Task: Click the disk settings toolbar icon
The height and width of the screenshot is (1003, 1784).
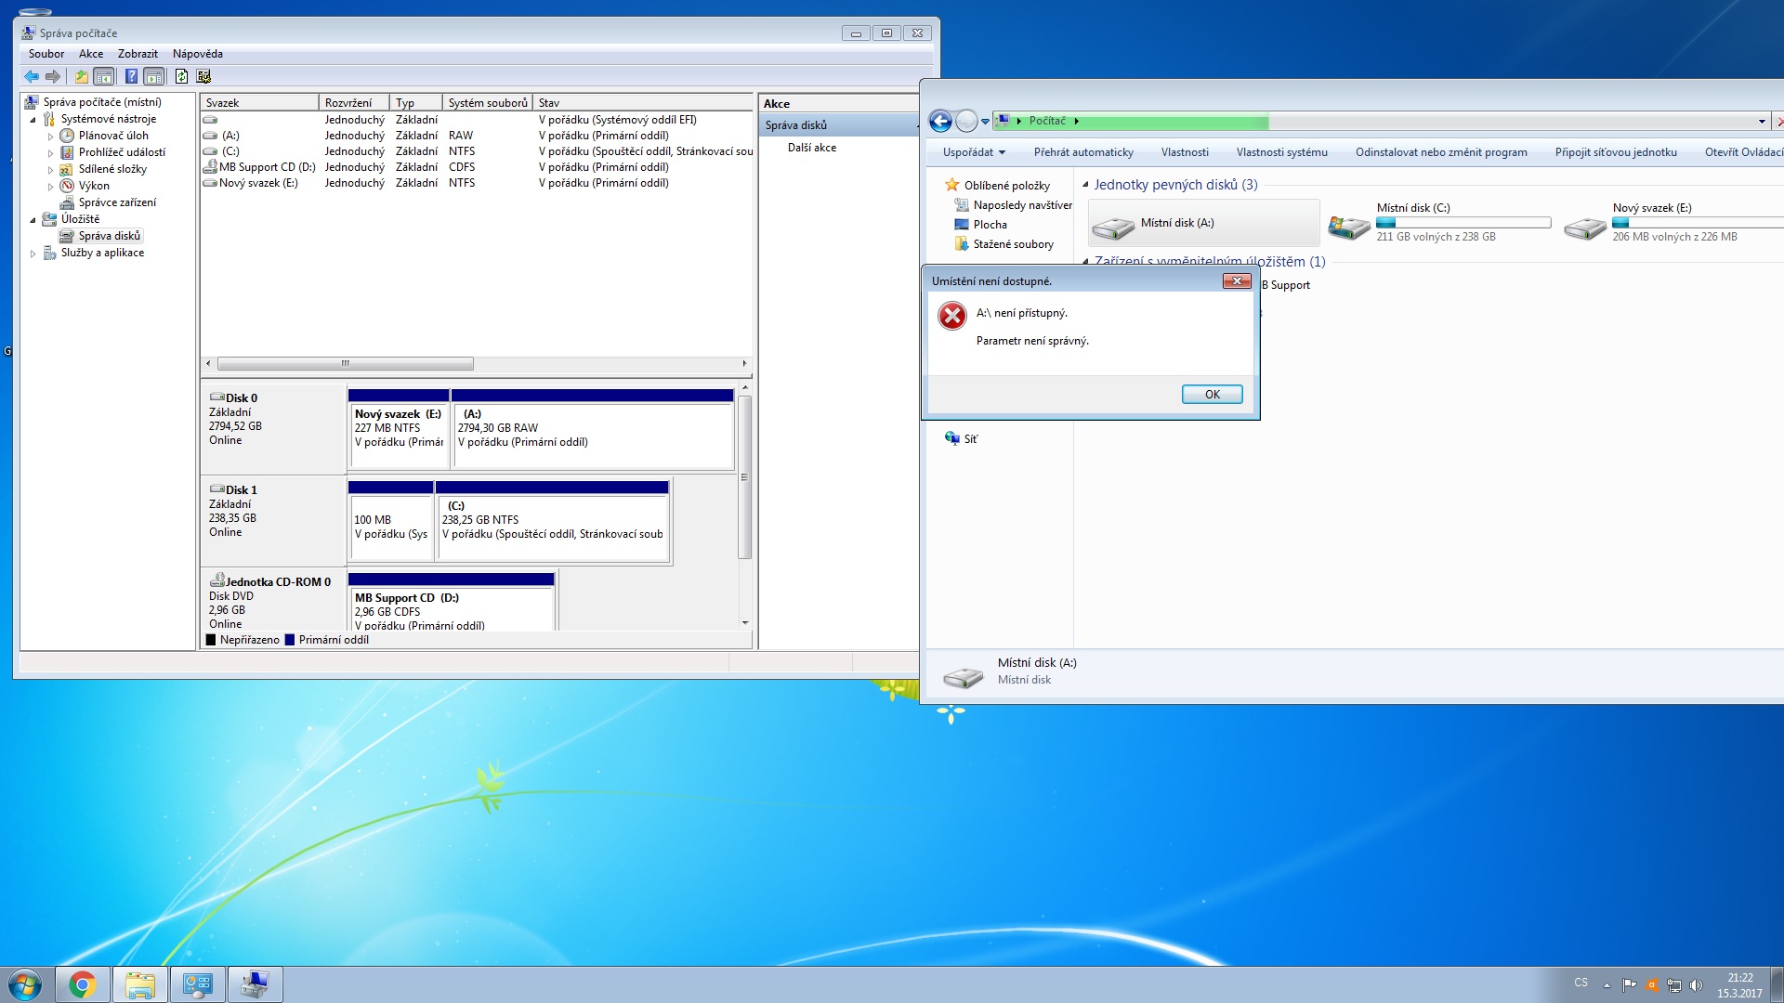Action: [204, 76]
